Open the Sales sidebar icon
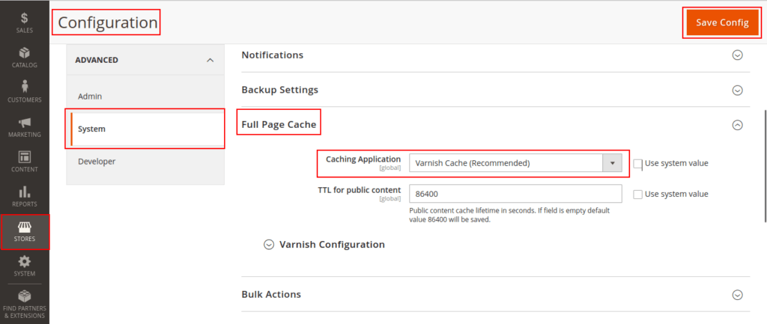 point(25,18)
